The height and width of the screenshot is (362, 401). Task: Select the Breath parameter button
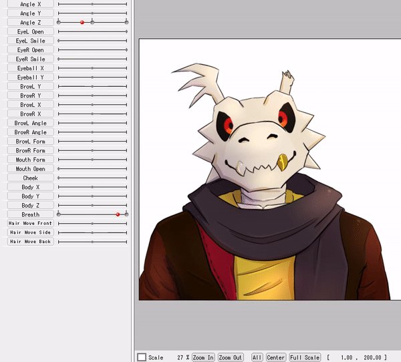tap(31, 214)
